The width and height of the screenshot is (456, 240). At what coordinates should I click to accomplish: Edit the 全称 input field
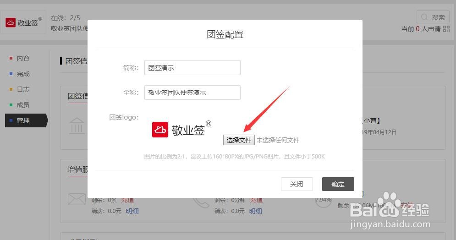click(x=192, y=93)
